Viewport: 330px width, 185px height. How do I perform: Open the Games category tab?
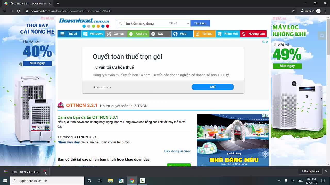116,34
